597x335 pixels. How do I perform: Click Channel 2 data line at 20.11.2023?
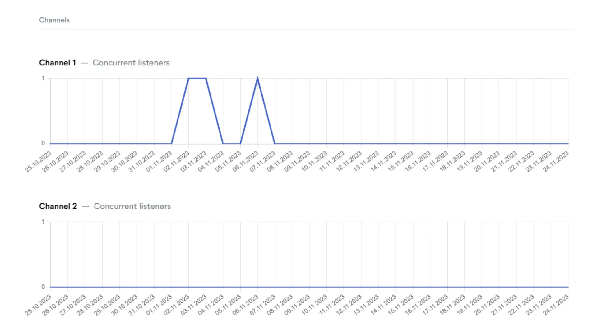(499, 287)
